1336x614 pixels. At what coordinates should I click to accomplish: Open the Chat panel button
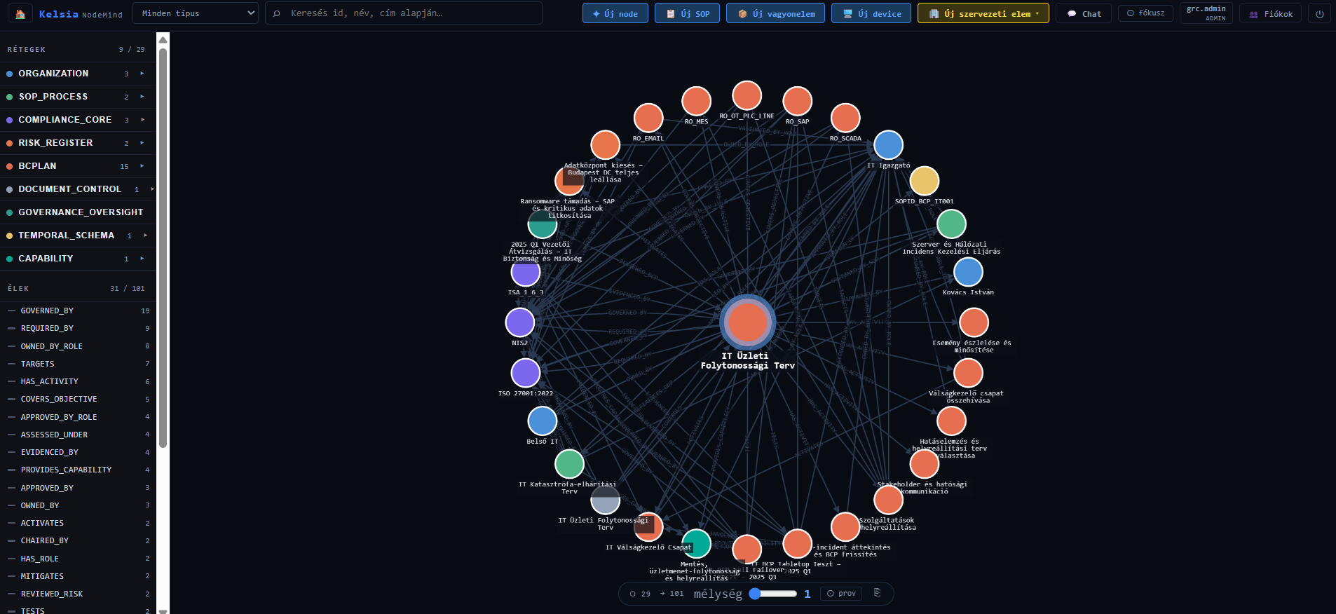[1084, 13]
